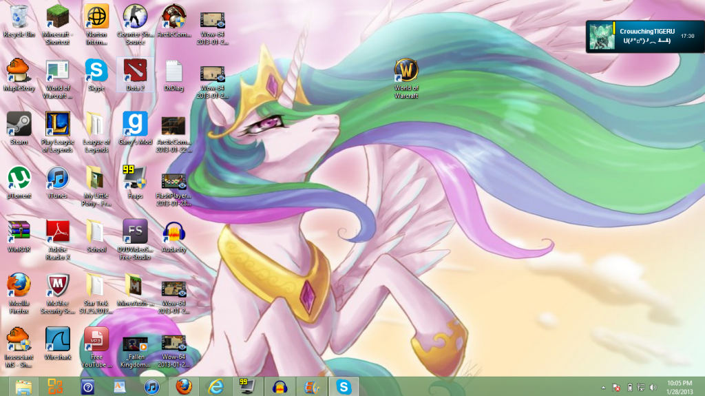The height and width of the screenshot is (396, 705).
Task: Click the CrouuchingTIGERU avatar in the notification
Action: 602,37
